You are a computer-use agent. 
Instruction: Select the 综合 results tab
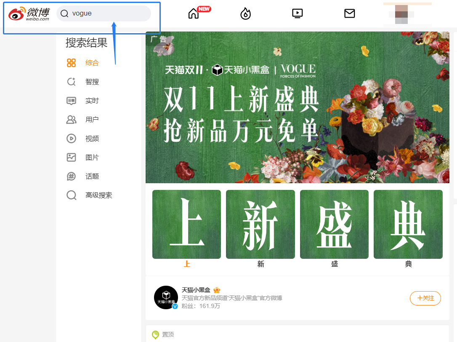(x=92, y=63)
